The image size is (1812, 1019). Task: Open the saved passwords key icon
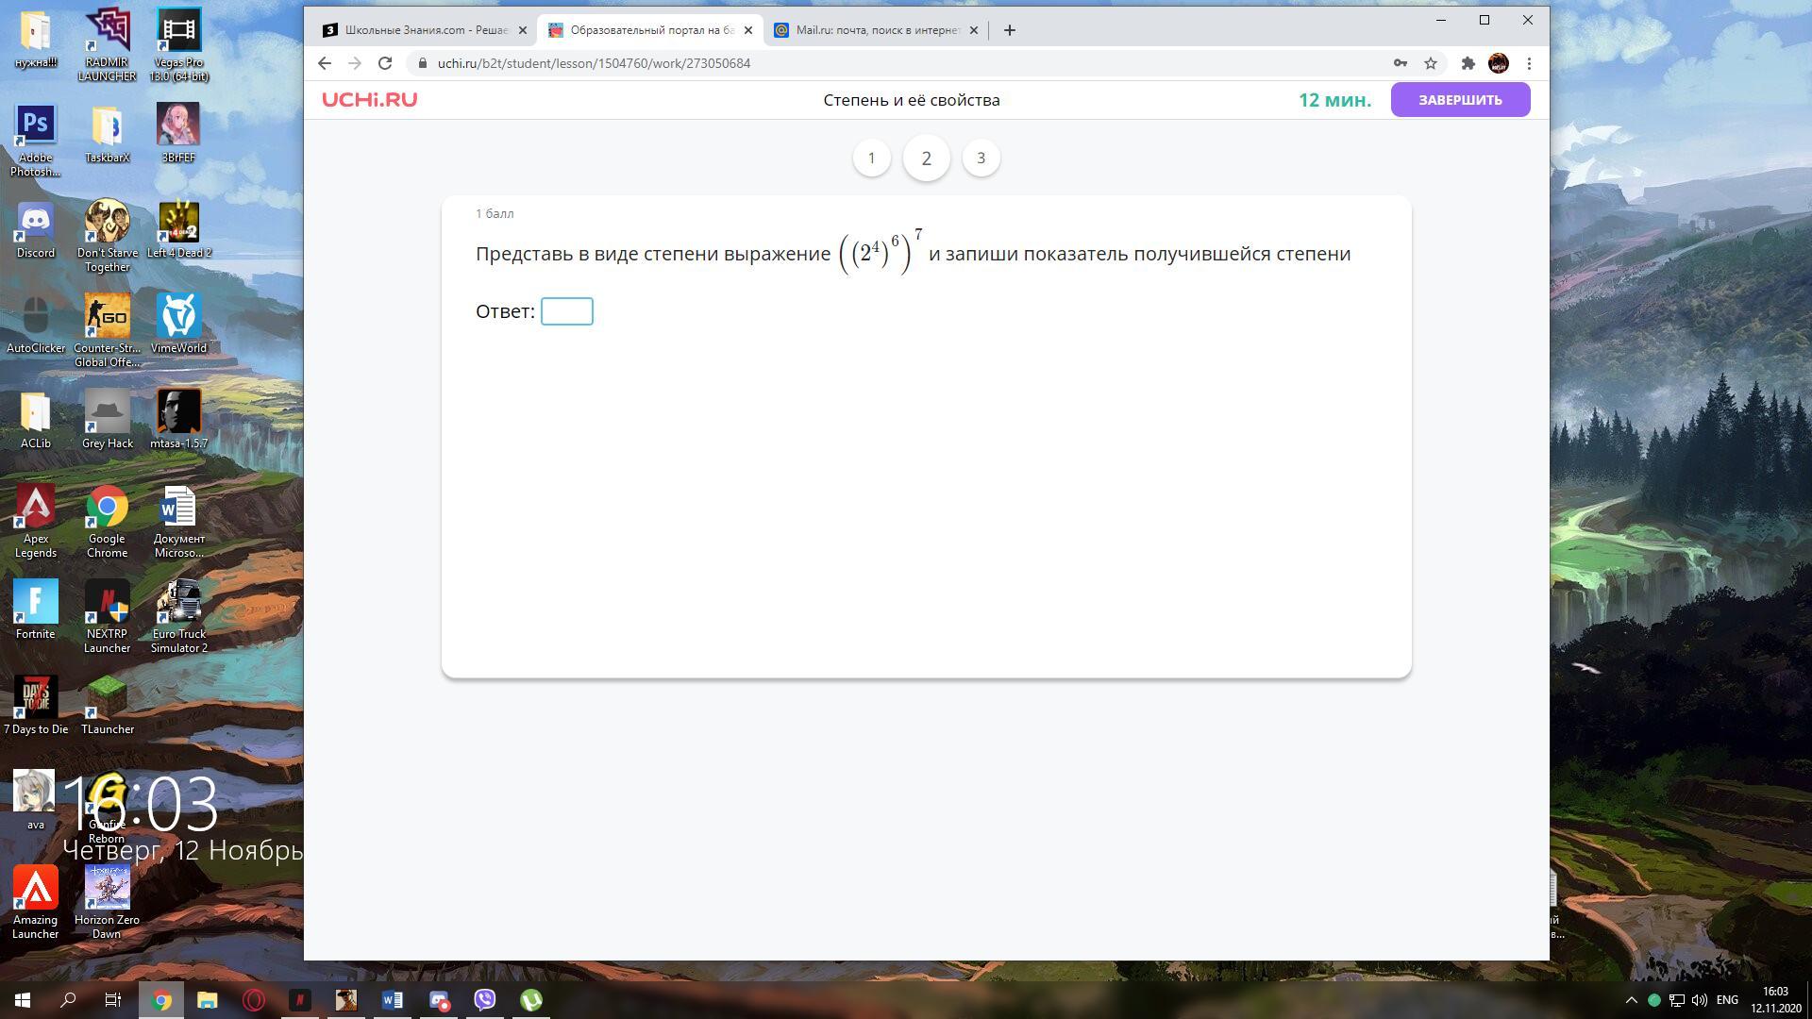(1400, 63)
